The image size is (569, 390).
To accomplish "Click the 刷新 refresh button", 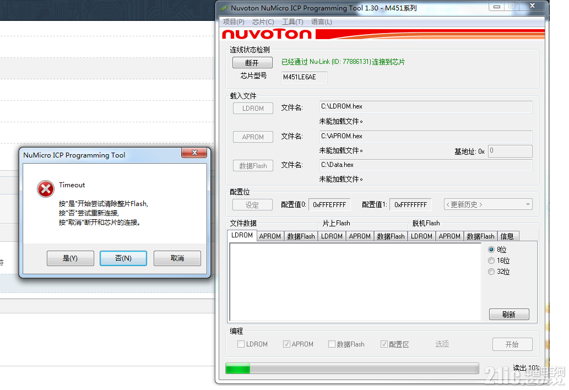I will pyautogui.click(x=509, y=315).
